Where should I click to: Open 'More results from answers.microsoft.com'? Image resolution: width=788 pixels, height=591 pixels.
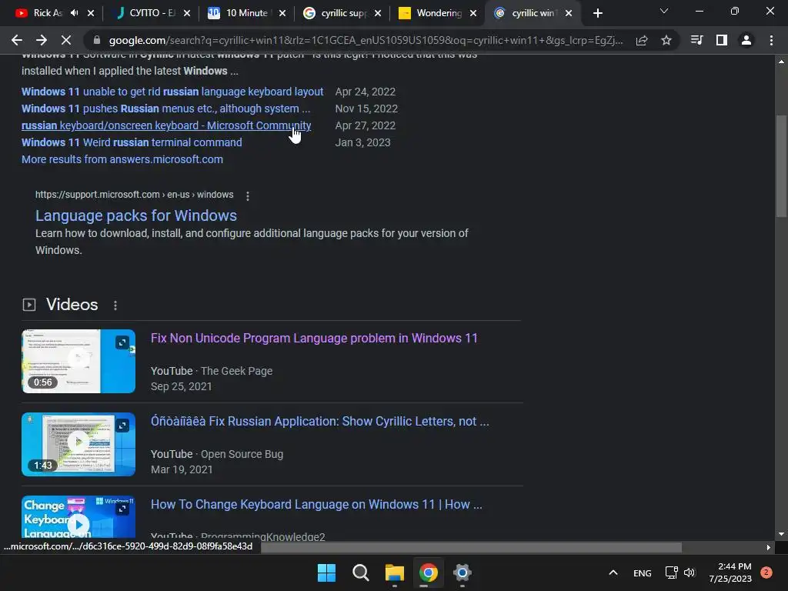point(122,159)
